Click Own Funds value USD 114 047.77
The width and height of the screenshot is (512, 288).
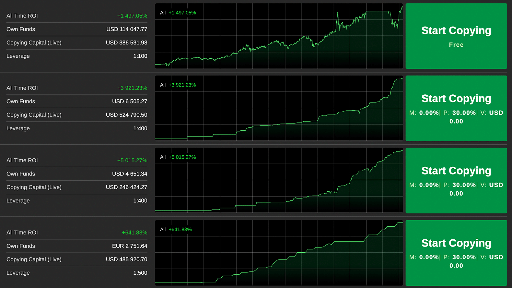(127, 29)
